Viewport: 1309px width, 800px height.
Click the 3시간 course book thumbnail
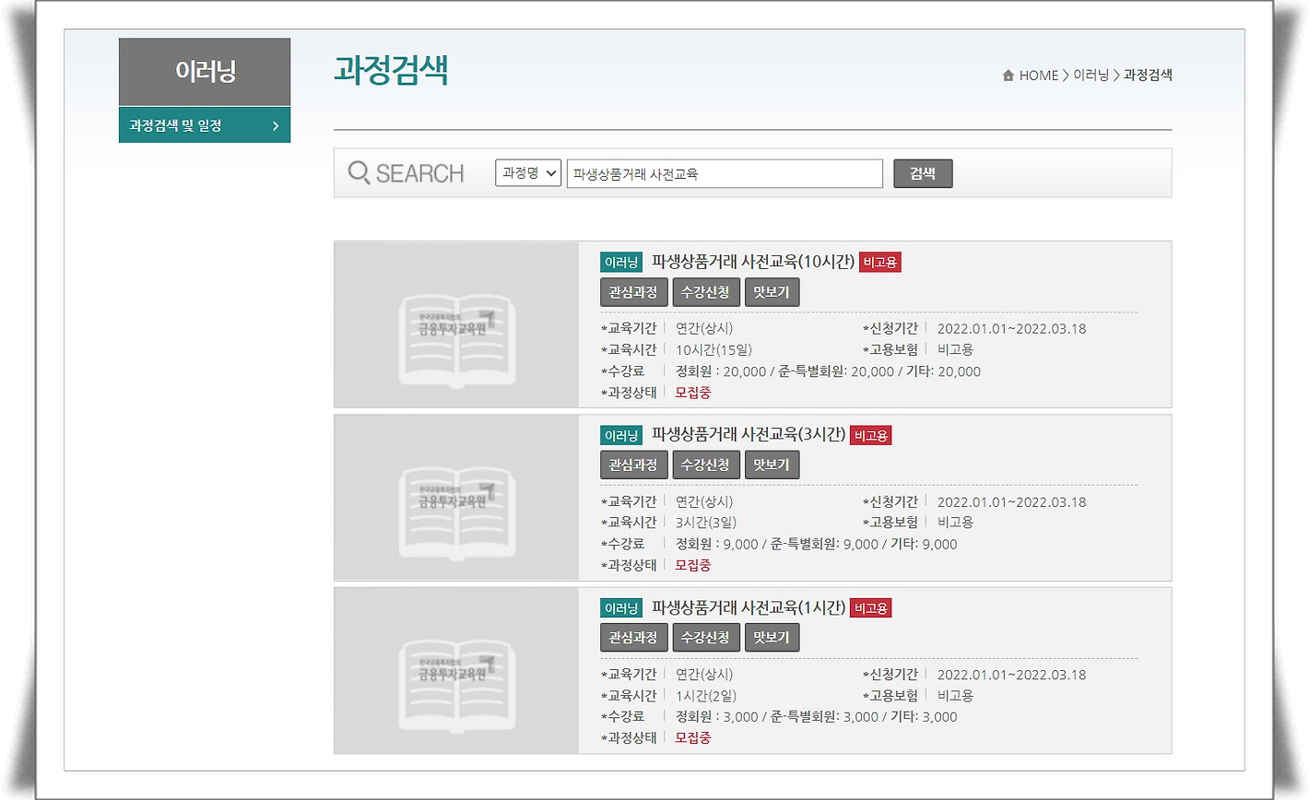456,498
